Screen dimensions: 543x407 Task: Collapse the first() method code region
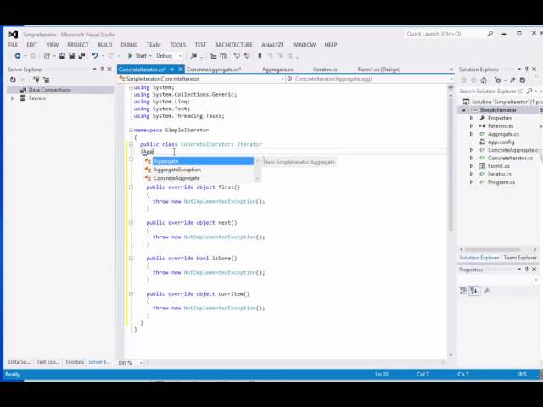click(x=131, y=187)
